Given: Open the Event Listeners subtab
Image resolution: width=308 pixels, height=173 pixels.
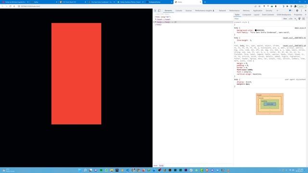Looking at the screenshot, I should (x=268, y=15).
